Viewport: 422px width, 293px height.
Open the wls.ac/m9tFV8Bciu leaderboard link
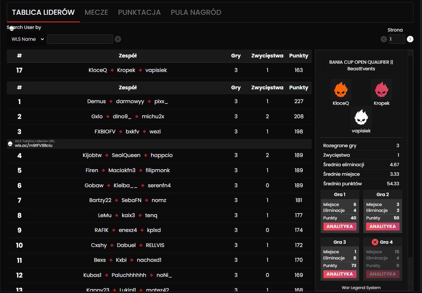tap(34, 145)
